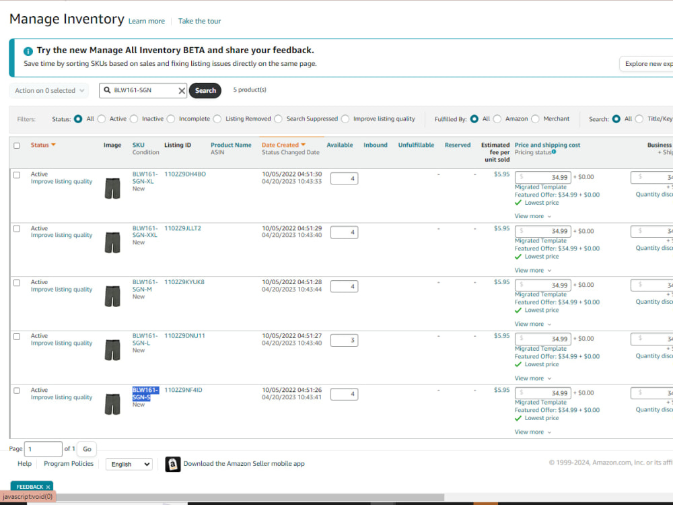Select the checkbox for BLW161-SGN-S row
The height and width of the screenshot is (505, 673).
click(17, 391)
